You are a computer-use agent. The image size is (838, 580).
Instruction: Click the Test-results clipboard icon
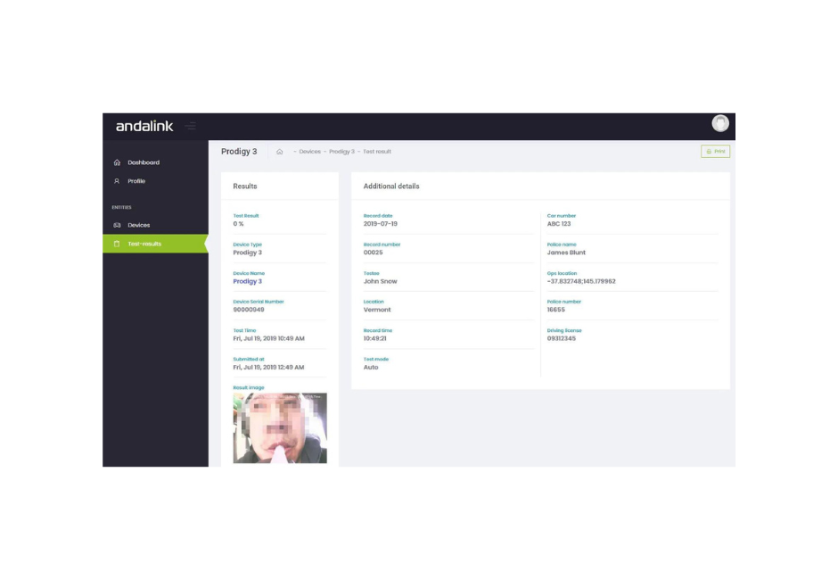point(117,244)
